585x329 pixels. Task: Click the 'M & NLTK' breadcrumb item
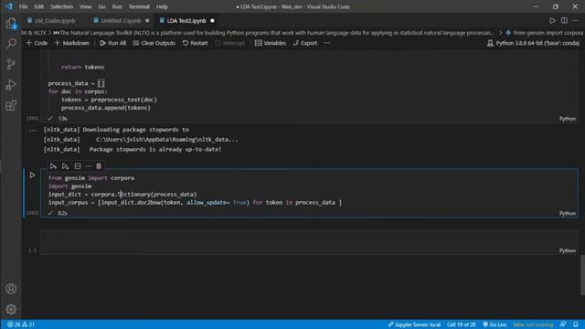click(34, 33)
